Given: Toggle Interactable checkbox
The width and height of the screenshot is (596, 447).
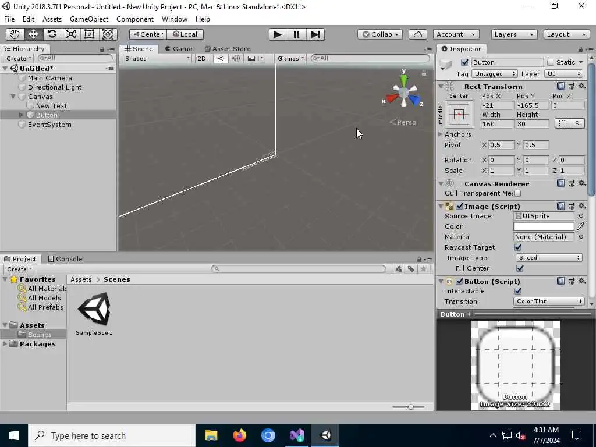Looking at the screenshot, I should click(517, 291).
